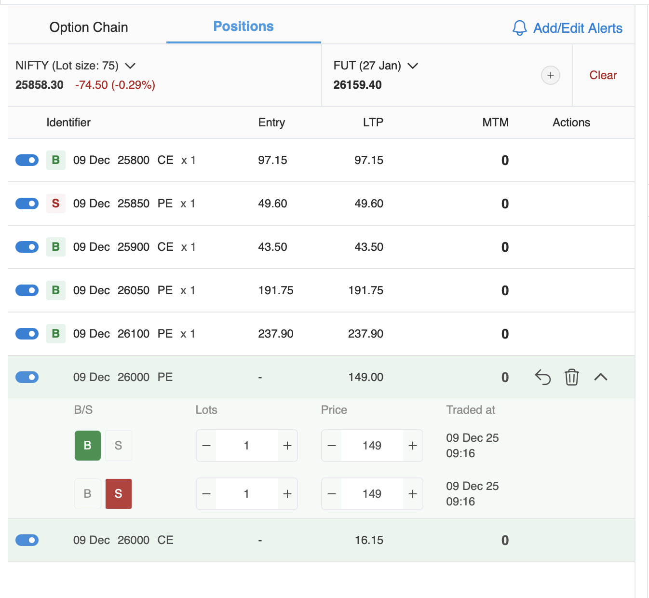Increase price in the Buy row
649x598 pixels.
point(413,446)
